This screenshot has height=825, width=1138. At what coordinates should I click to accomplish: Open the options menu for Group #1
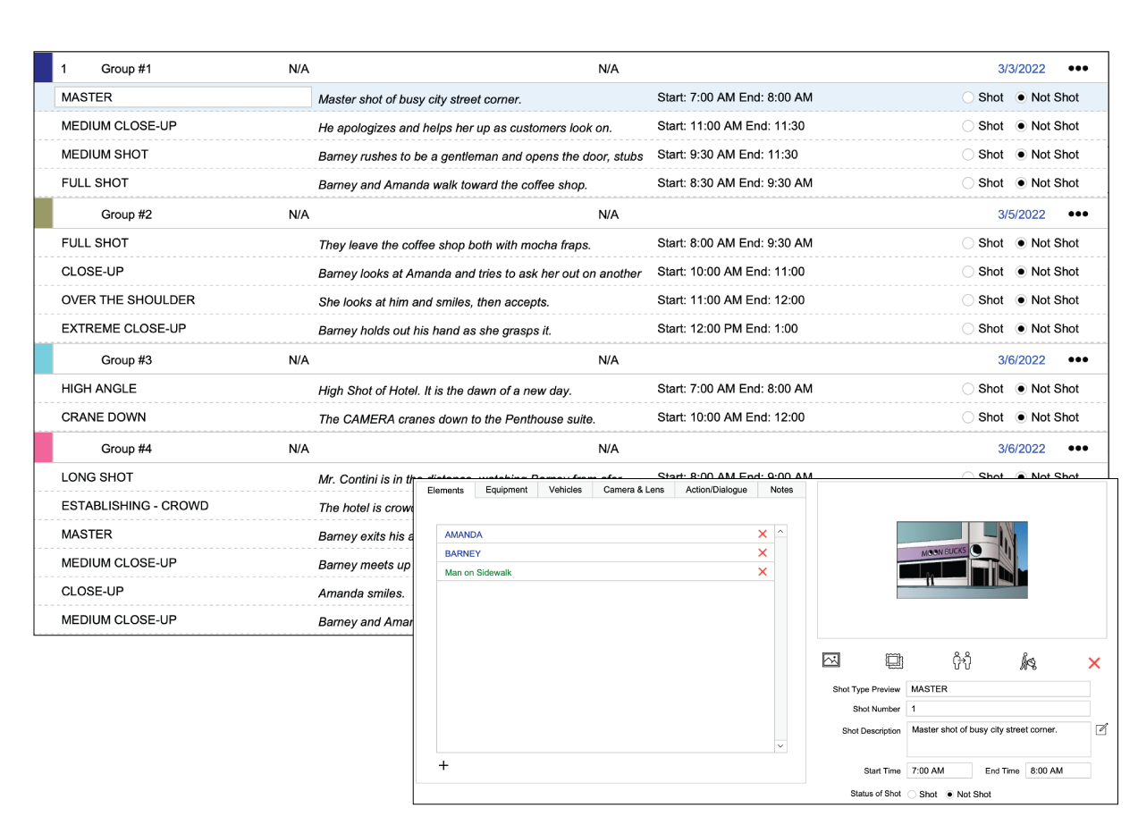(1078, 68)
